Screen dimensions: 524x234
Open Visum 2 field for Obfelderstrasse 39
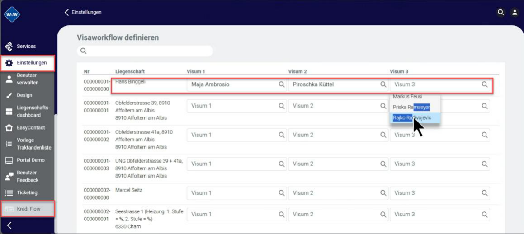338,106
